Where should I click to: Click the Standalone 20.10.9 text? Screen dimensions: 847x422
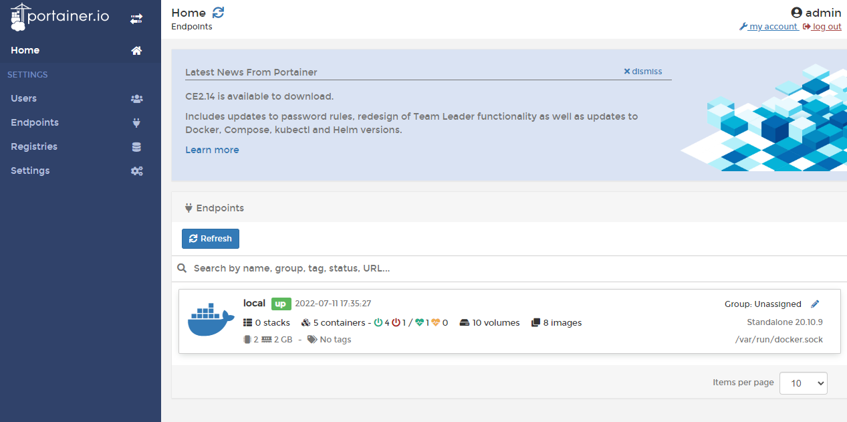click(x=785, y=322)
